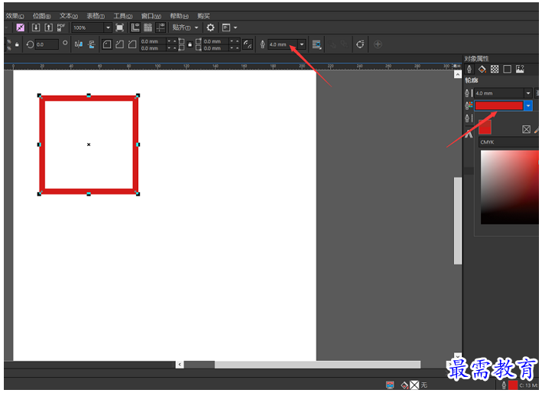This screenshot has width=542, height=393.
Task: Open panel outline width 4.0 mm dropdown
Action: 527,93
